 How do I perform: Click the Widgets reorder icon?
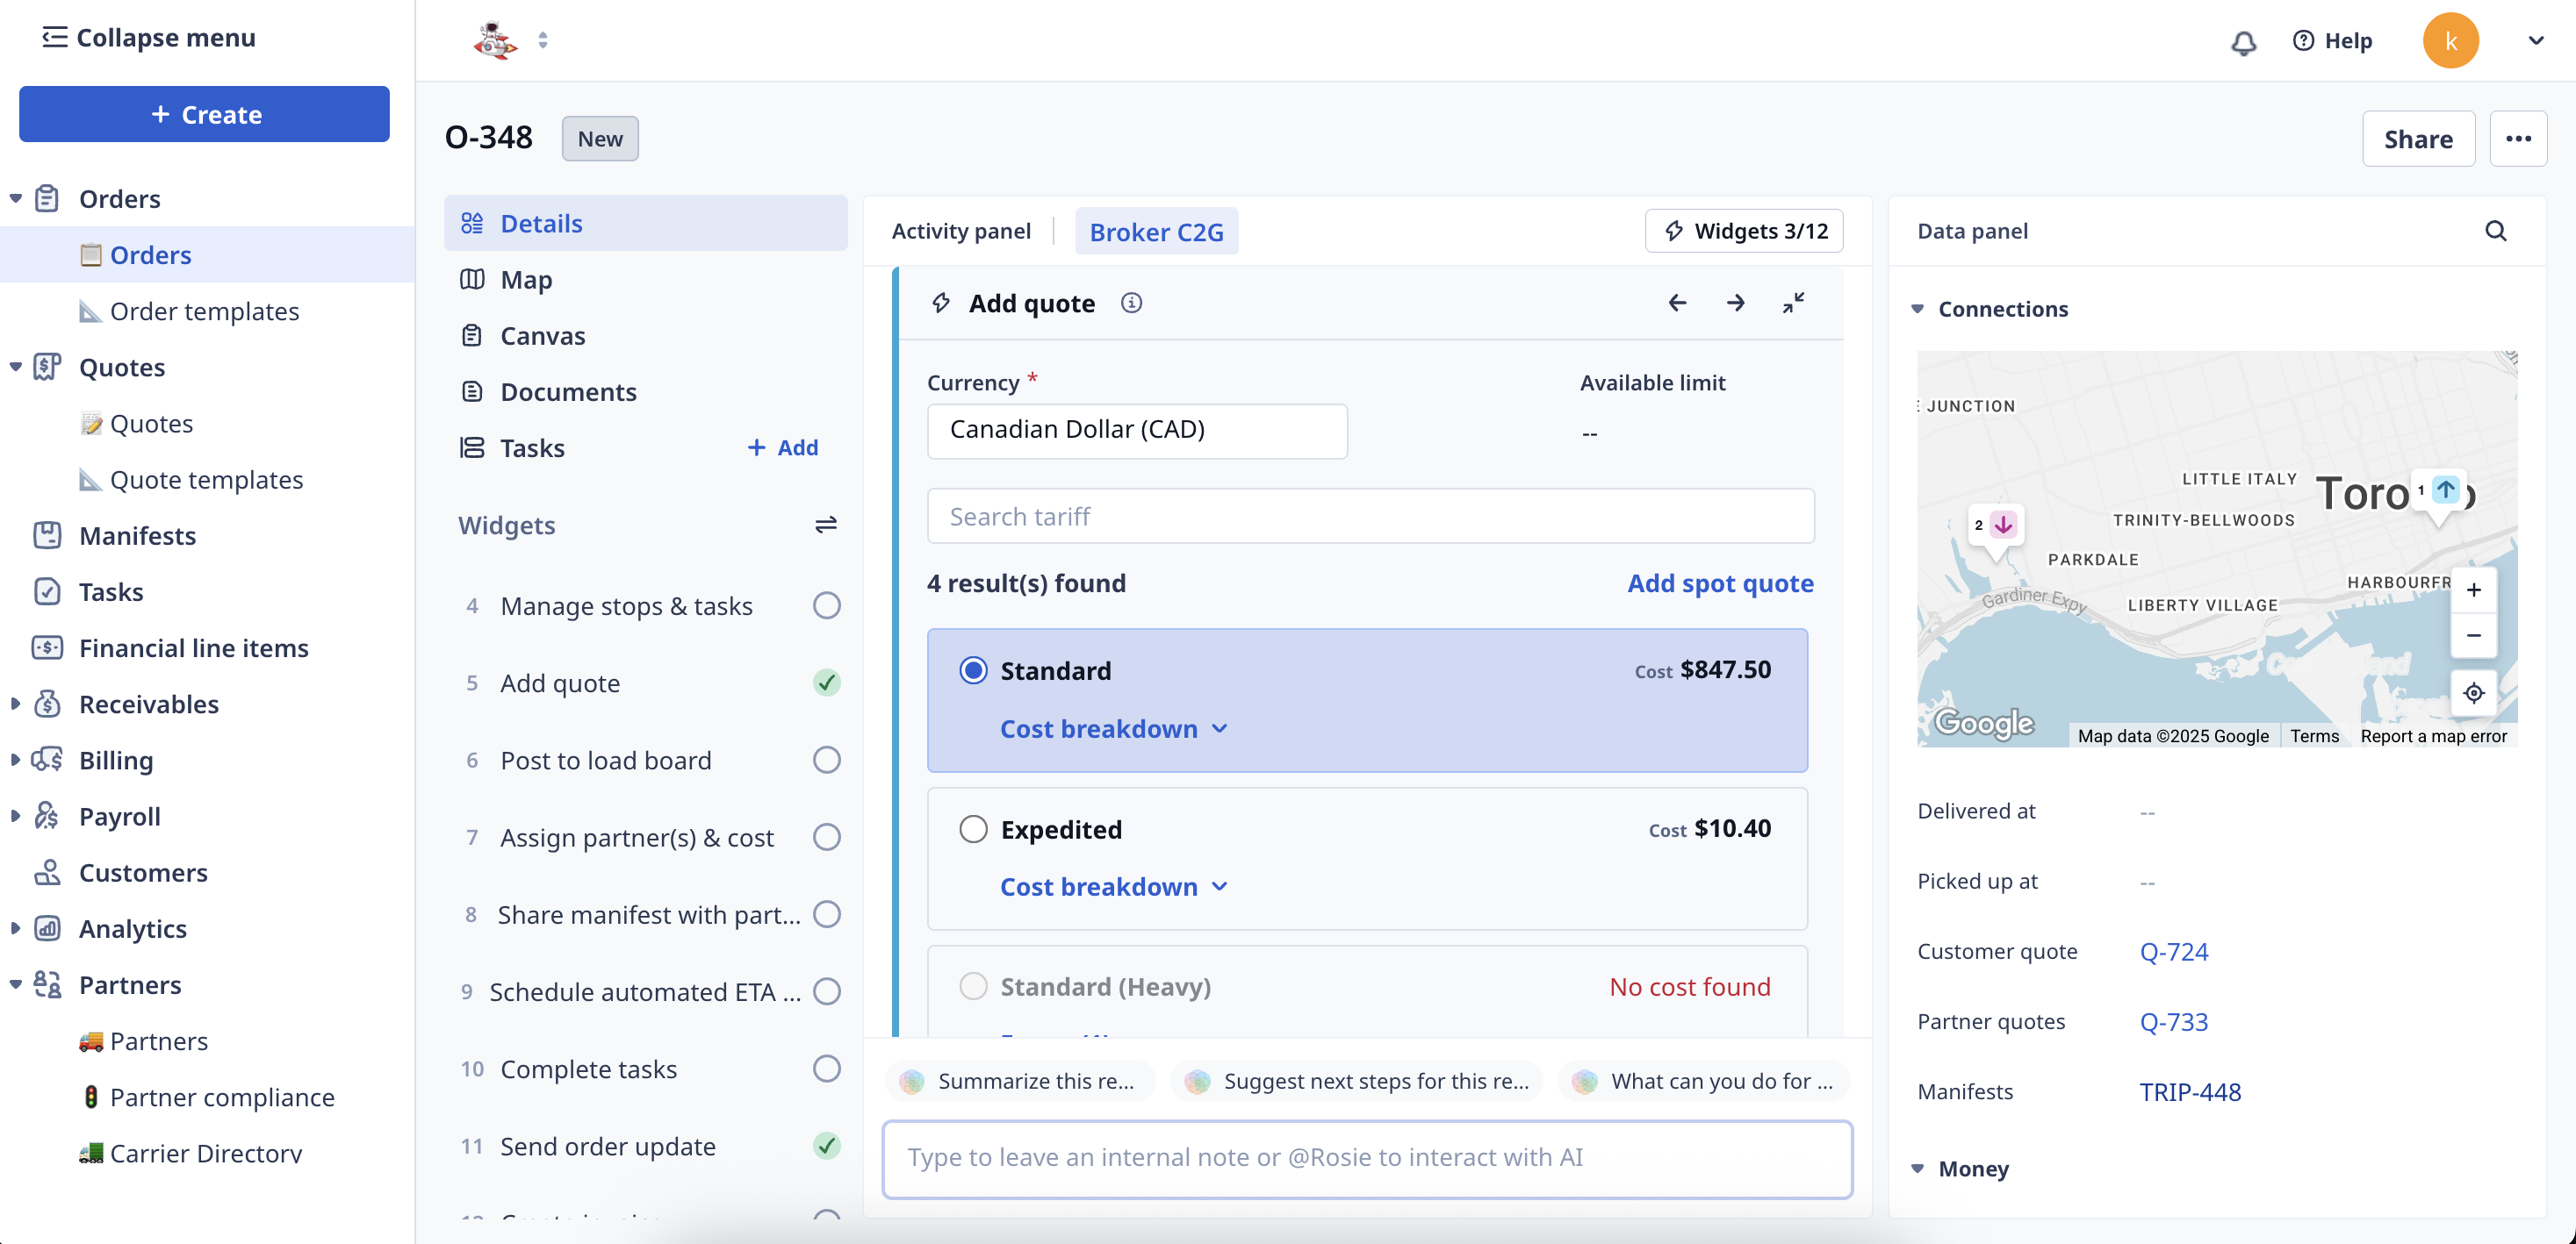pos(825,525)
